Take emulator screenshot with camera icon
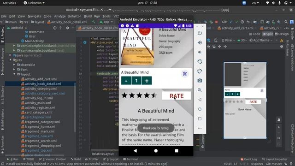Image resolution: width=295 pixels, height=166 pixels. 200,81
